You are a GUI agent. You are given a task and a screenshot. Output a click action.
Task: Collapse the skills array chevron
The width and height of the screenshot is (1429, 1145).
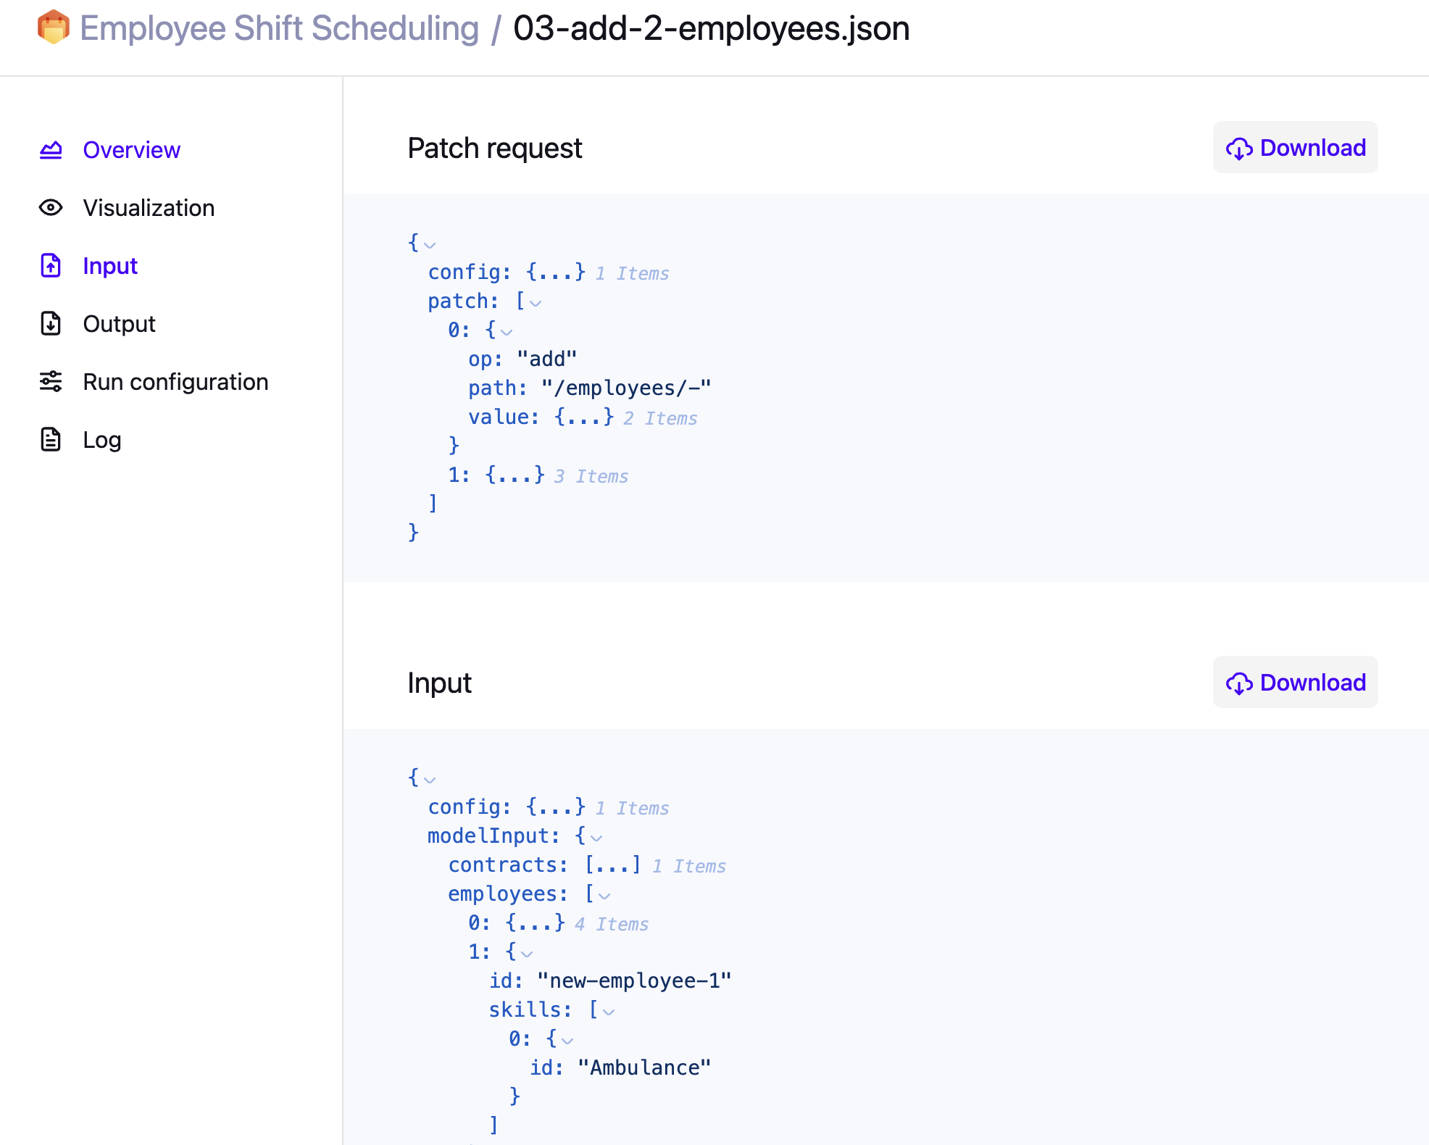click(x=610, y=1012)
